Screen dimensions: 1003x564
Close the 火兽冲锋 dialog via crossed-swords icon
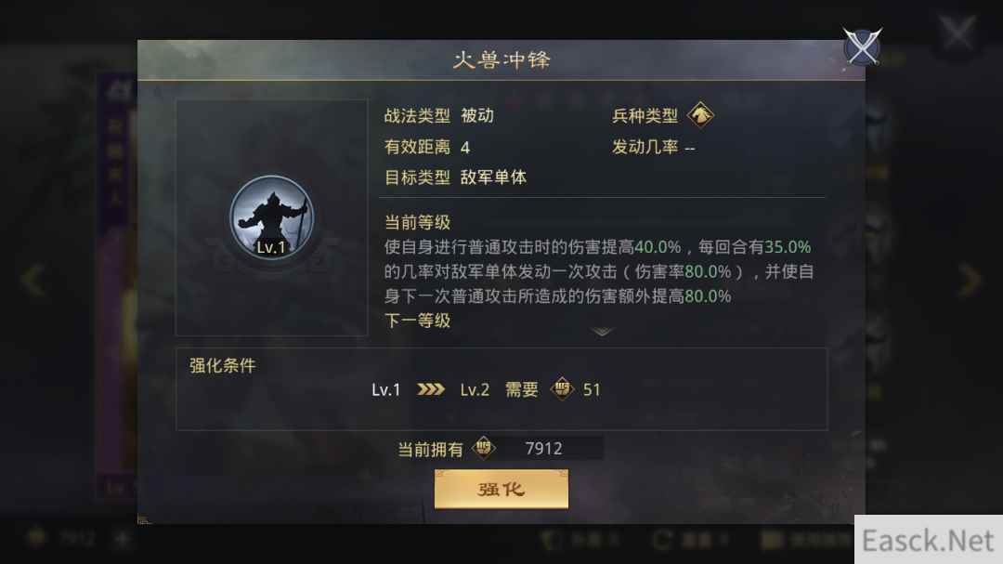(862, 46)
